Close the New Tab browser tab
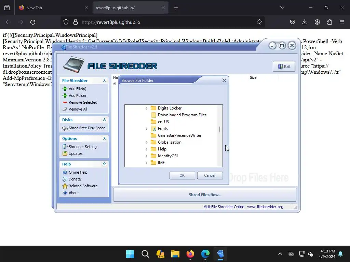 click(86, 8)
